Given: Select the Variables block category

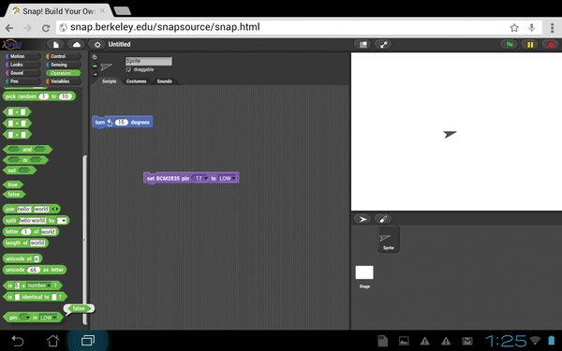Looking at the screenshot, I should [x=63, y=81].
